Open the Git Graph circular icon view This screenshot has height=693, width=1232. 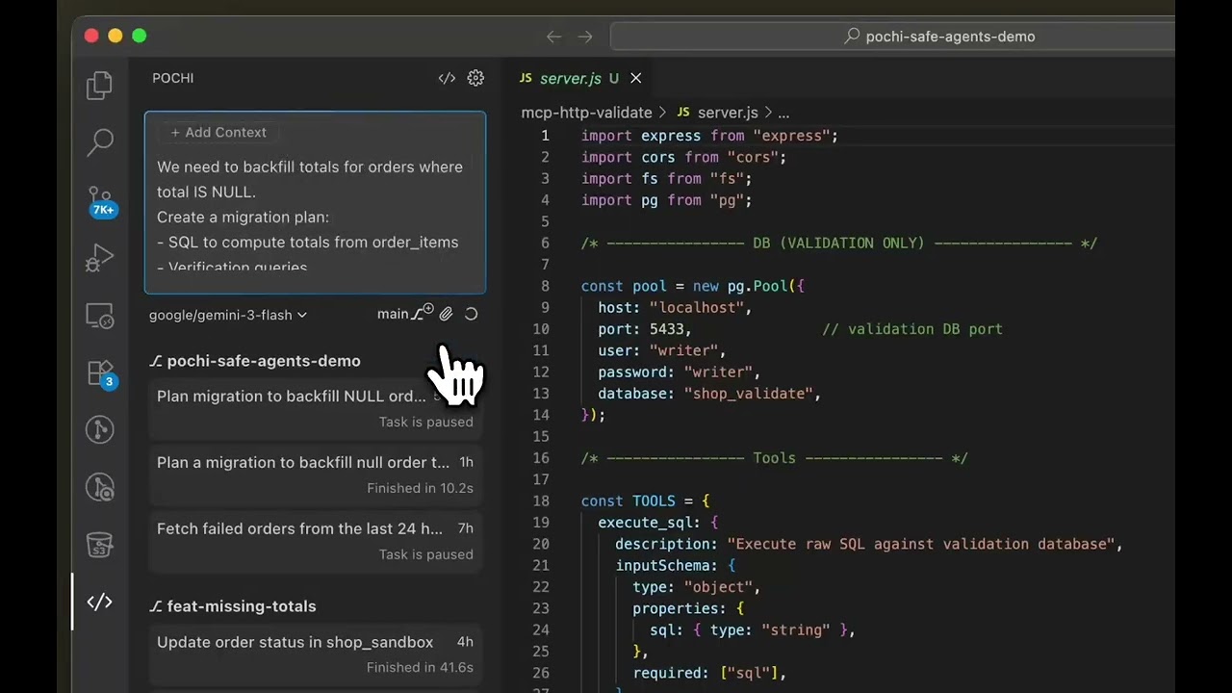pyautogui.click(x=100, y=429)
